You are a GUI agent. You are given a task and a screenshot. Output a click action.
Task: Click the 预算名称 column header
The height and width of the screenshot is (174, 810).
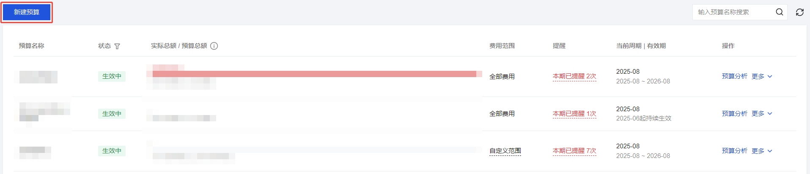tap(32, 46)
